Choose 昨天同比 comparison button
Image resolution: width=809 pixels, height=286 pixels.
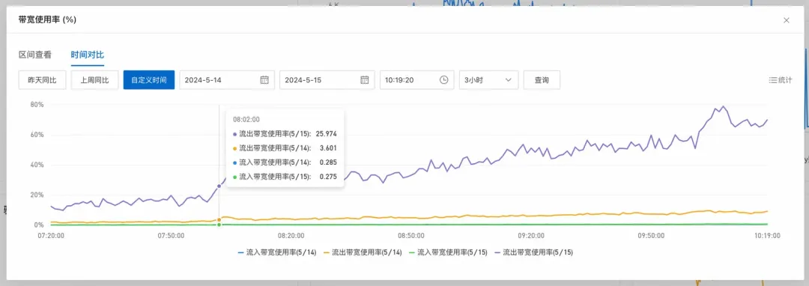tap(42, 80)
